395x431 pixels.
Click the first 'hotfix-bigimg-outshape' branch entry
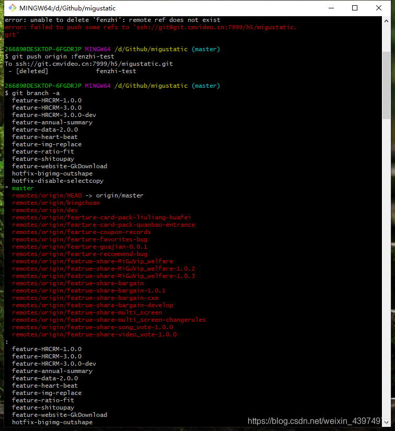52,173
